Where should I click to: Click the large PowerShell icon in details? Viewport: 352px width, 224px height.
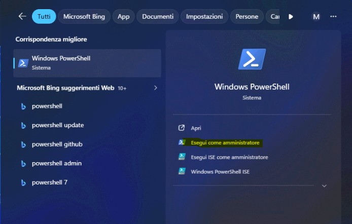tap(252, 60)
